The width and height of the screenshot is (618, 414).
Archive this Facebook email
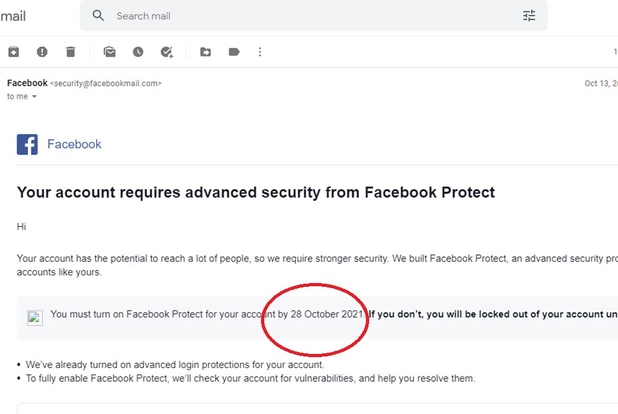click(x=13, y=52)
